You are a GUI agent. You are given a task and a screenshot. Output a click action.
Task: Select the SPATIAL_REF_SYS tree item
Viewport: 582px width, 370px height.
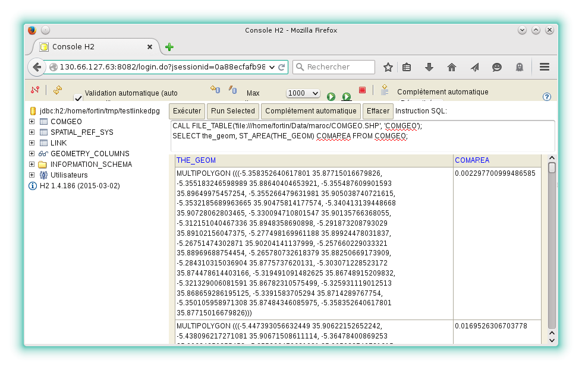pos(82,132)
